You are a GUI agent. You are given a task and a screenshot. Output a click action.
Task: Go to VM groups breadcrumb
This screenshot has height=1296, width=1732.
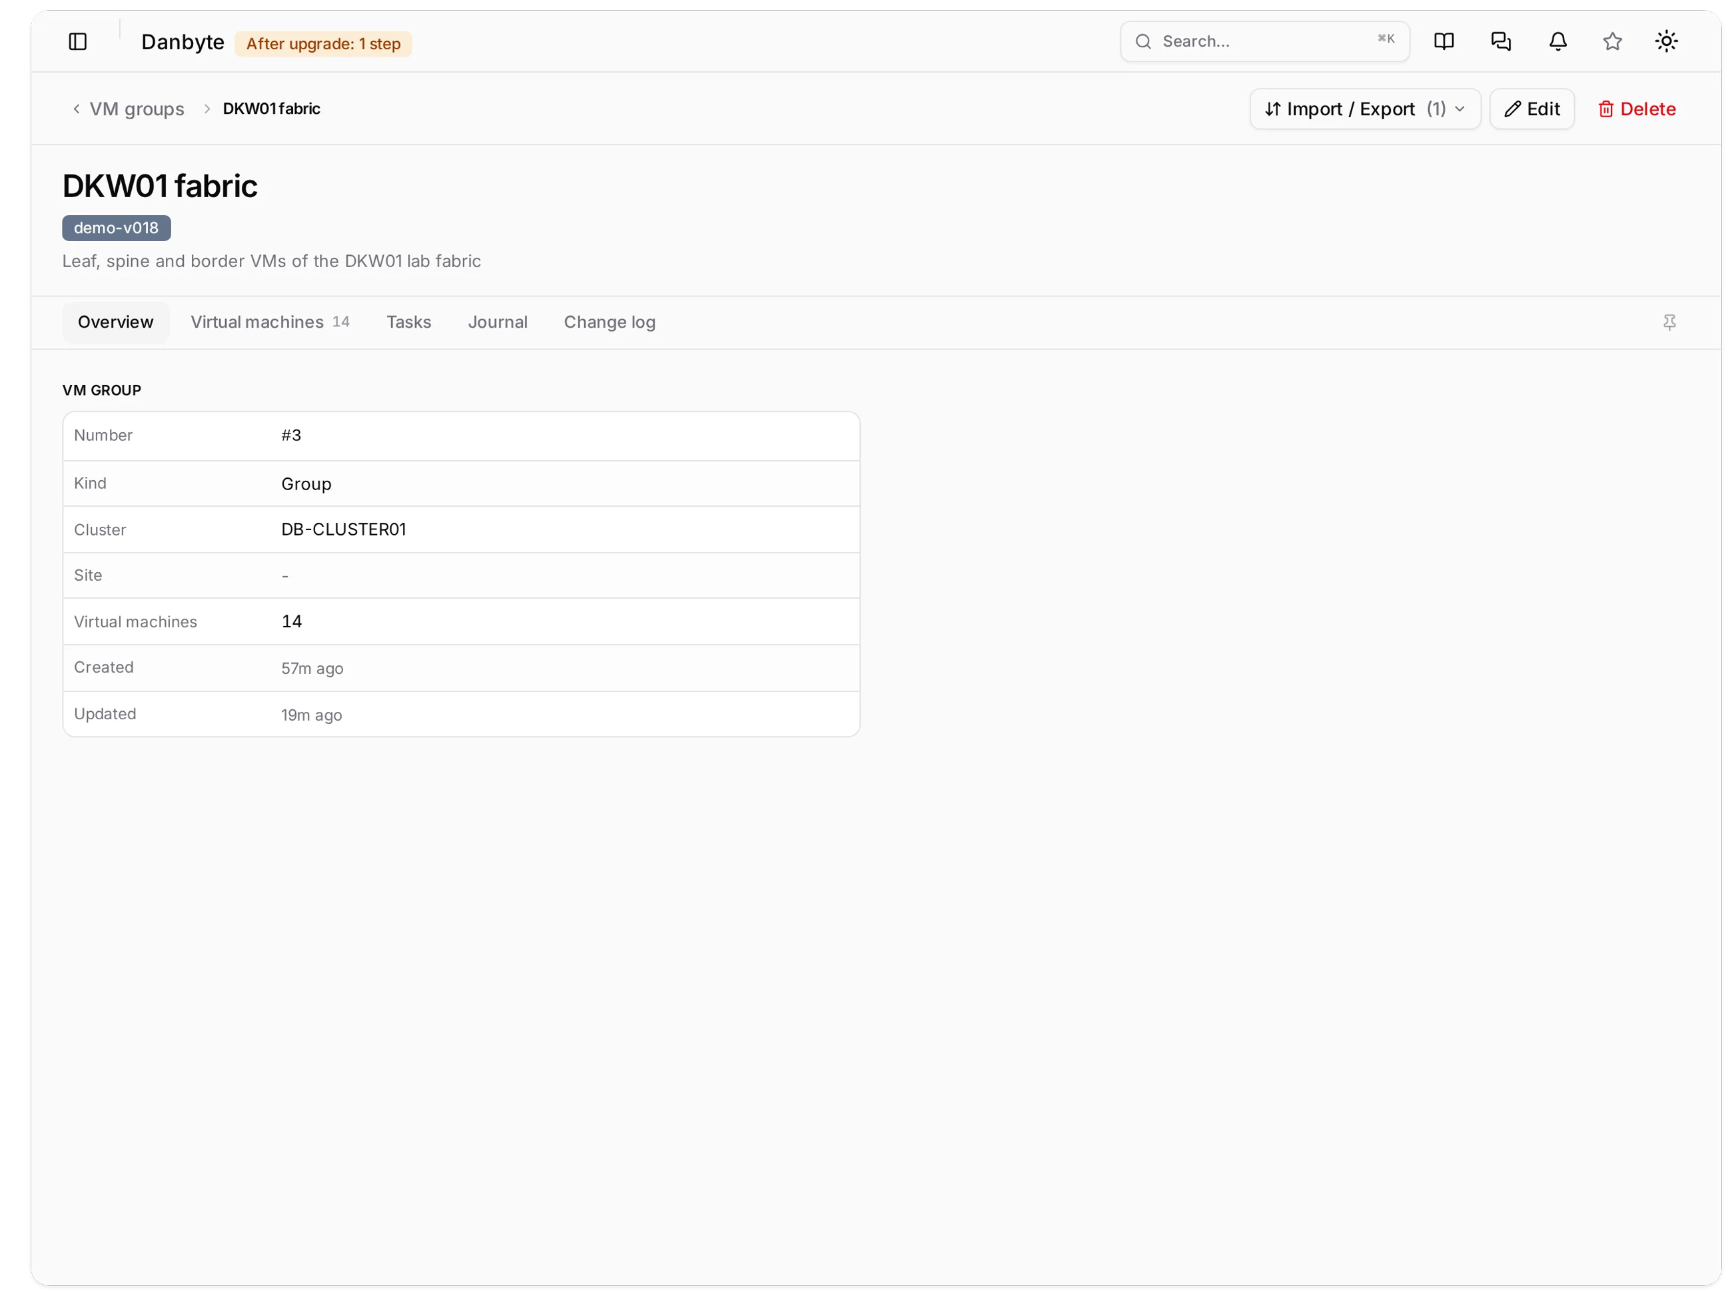pos(137,109)
